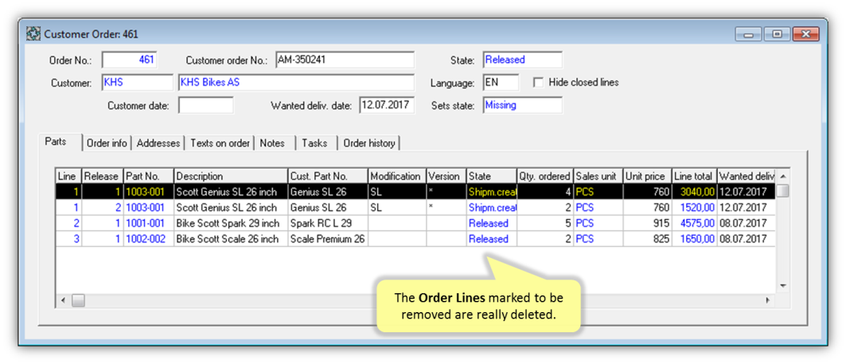Click the Qty. ordered column header
The image size is (846, 364).
tap(545, 176)
